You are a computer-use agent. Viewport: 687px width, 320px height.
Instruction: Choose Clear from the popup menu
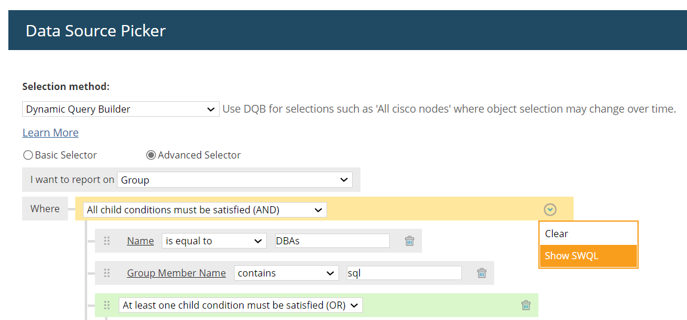click(588, 234)
